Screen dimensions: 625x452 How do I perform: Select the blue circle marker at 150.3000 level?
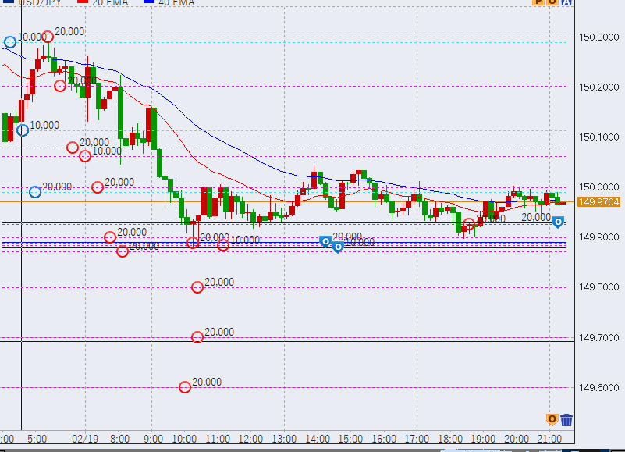pos(10,42)
